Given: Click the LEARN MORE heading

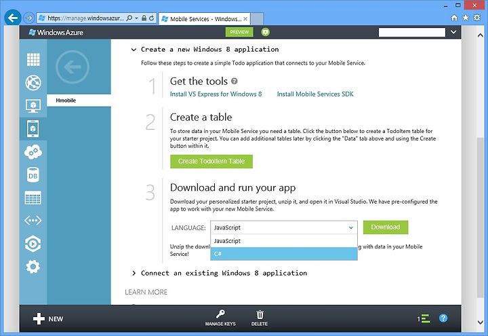Looking at the screenshot, I should 146,292.
